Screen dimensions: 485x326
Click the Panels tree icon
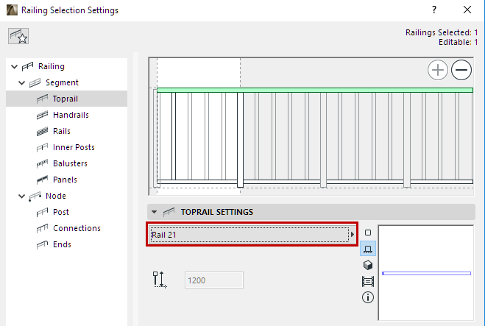43,180
